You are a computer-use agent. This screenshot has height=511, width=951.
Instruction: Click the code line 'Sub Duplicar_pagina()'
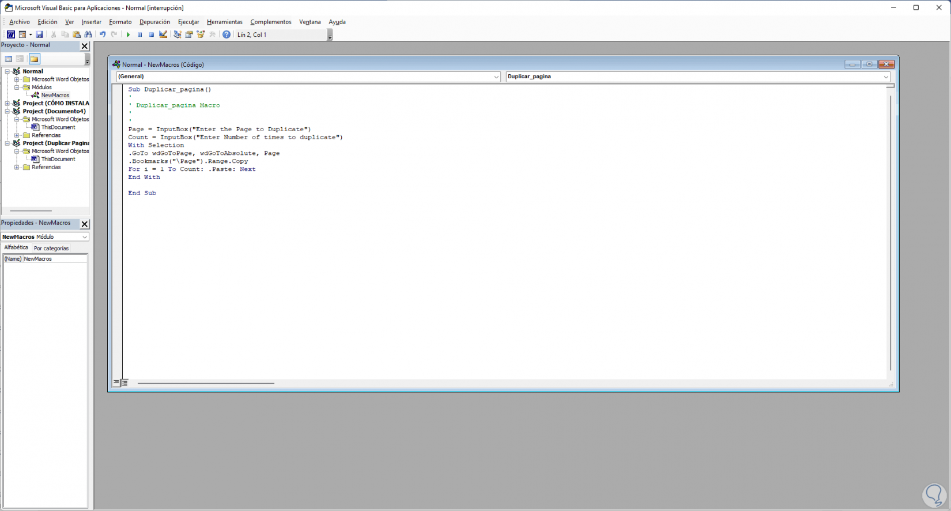[x=169, y=89]
